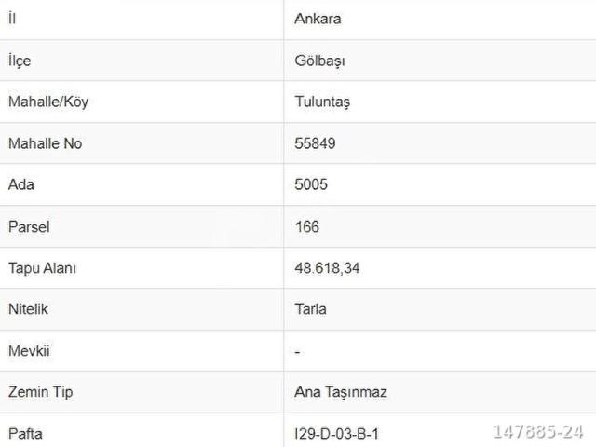Click the dash value in Mevkii row
Screen dimensions: 596x447
[298, 352]
